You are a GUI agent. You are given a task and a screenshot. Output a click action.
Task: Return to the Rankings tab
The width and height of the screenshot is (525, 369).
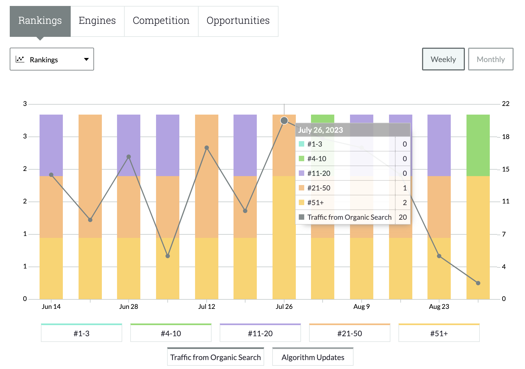[40, 20]
